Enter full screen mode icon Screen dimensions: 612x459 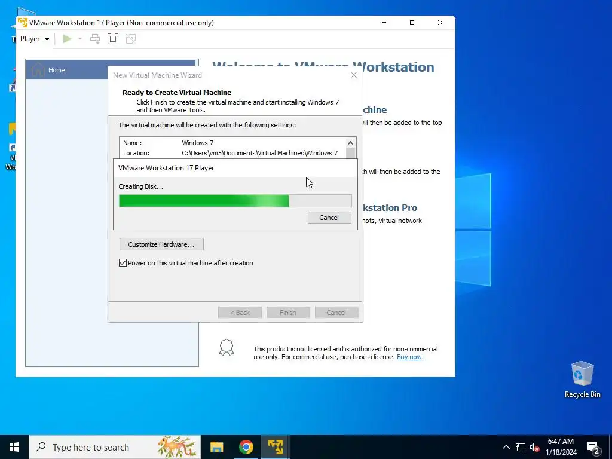pos(113,39)
